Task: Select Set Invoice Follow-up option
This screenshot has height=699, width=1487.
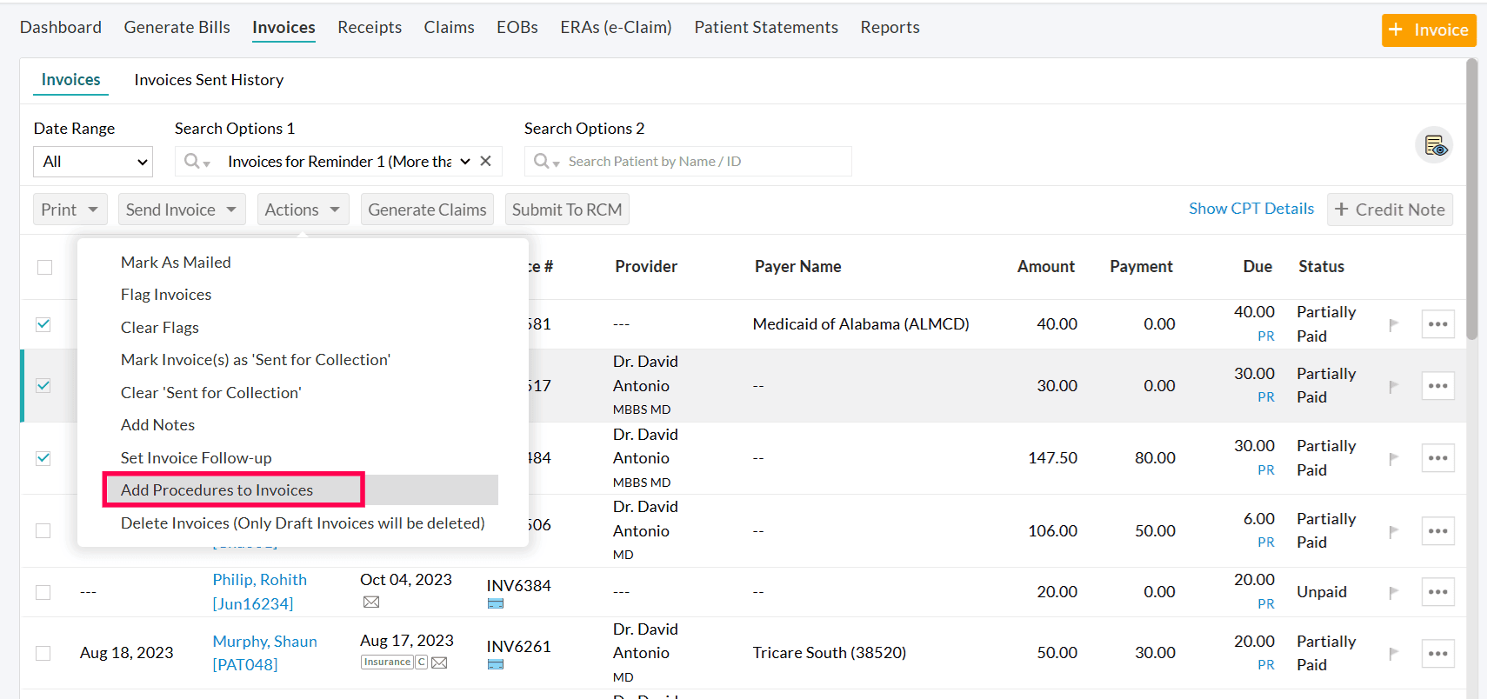Action: point(197,458)
